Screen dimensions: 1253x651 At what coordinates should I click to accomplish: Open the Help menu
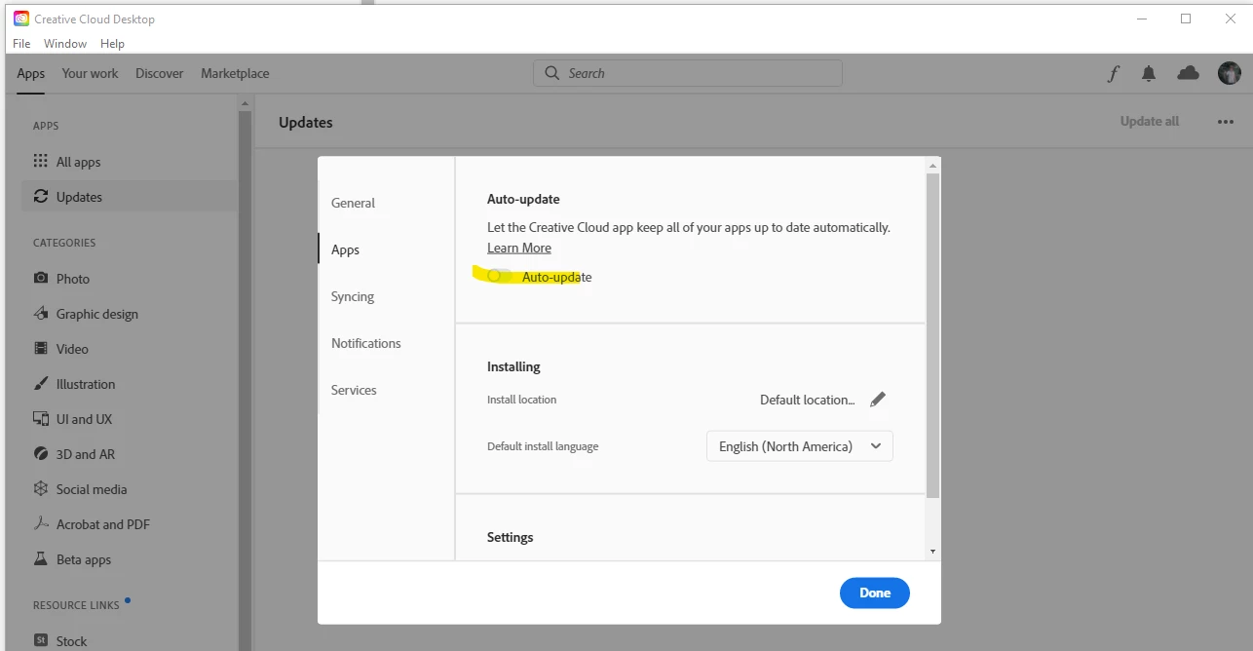point(112,44)
